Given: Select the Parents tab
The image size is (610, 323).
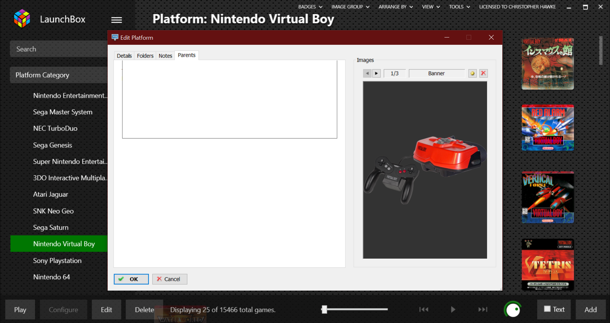Looking at the screenshot, I should (x=186, y=55).
